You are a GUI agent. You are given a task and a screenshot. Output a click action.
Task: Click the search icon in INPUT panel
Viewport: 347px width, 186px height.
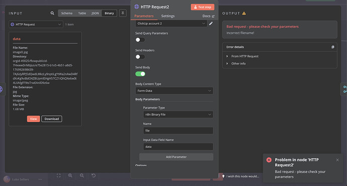coord(52,13)
